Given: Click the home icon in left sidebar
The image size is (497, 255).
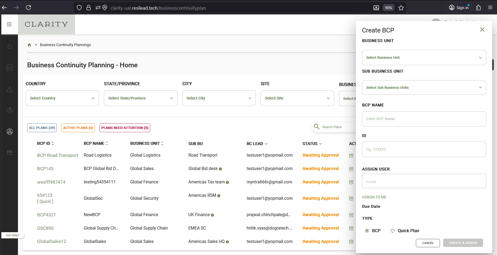Looking at the screenshot, I should (x=10, y=47).
